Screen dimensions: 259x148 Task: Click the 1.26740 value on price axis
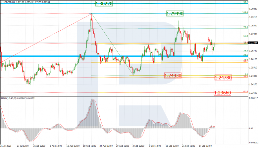(x=254, y=51)
